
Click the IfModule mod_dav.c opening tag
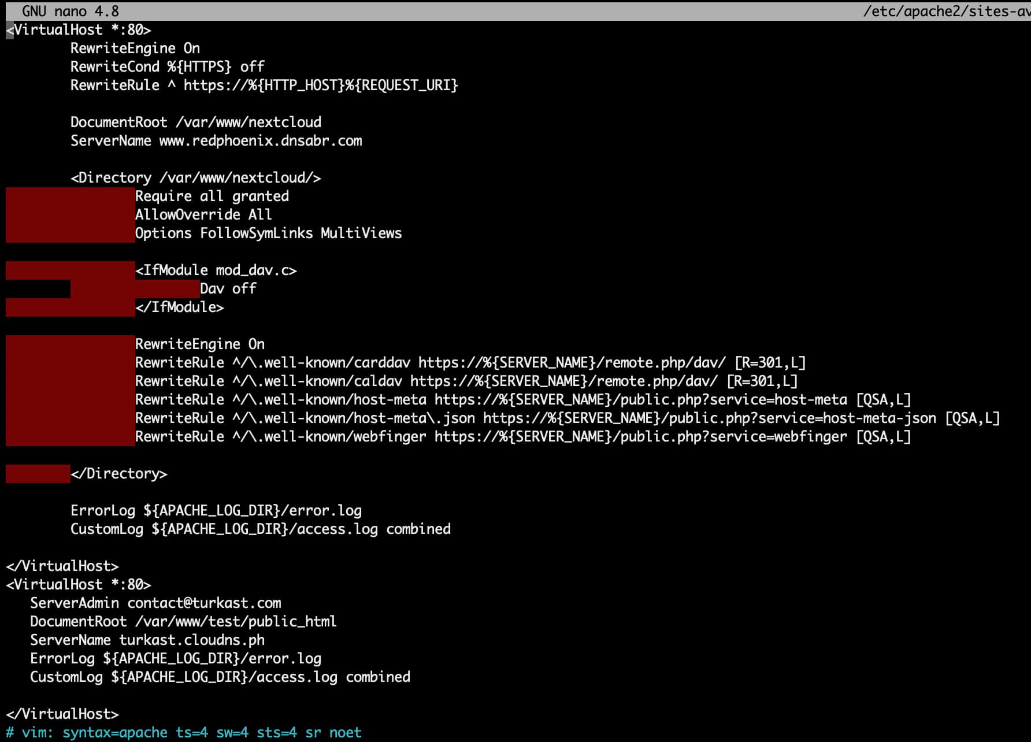(216, 270)
